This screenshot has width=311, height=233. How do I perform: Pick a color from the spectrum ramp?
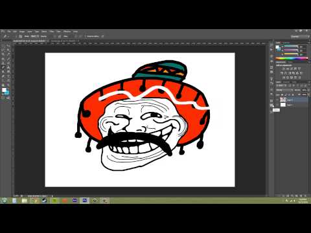[292, 58]
